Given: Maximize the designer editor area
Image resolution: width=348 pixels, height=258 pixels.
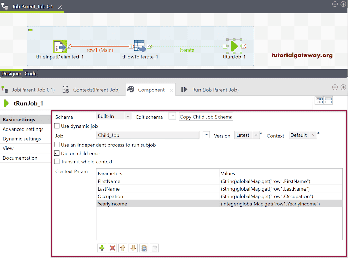Looking at the screenshot, I should (343, 4).
